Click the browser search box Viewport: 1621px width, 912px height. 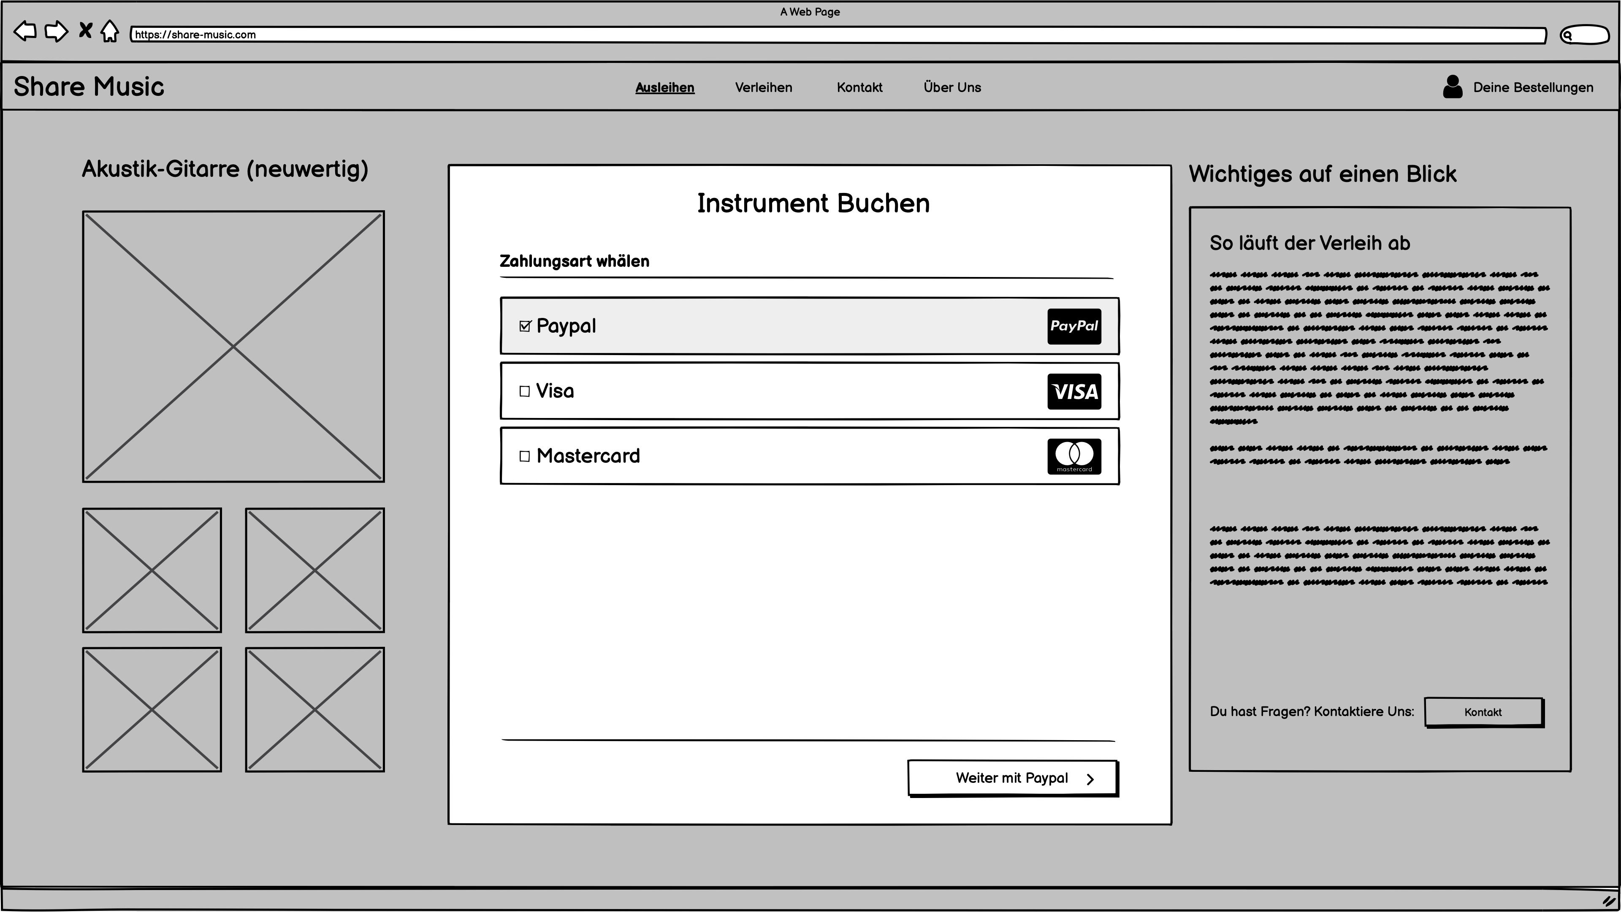click(x=1586, y=35)
